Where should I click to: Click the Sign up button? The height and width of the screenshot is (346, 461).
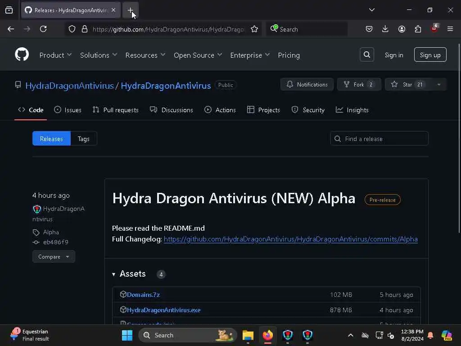pos(430,55)
